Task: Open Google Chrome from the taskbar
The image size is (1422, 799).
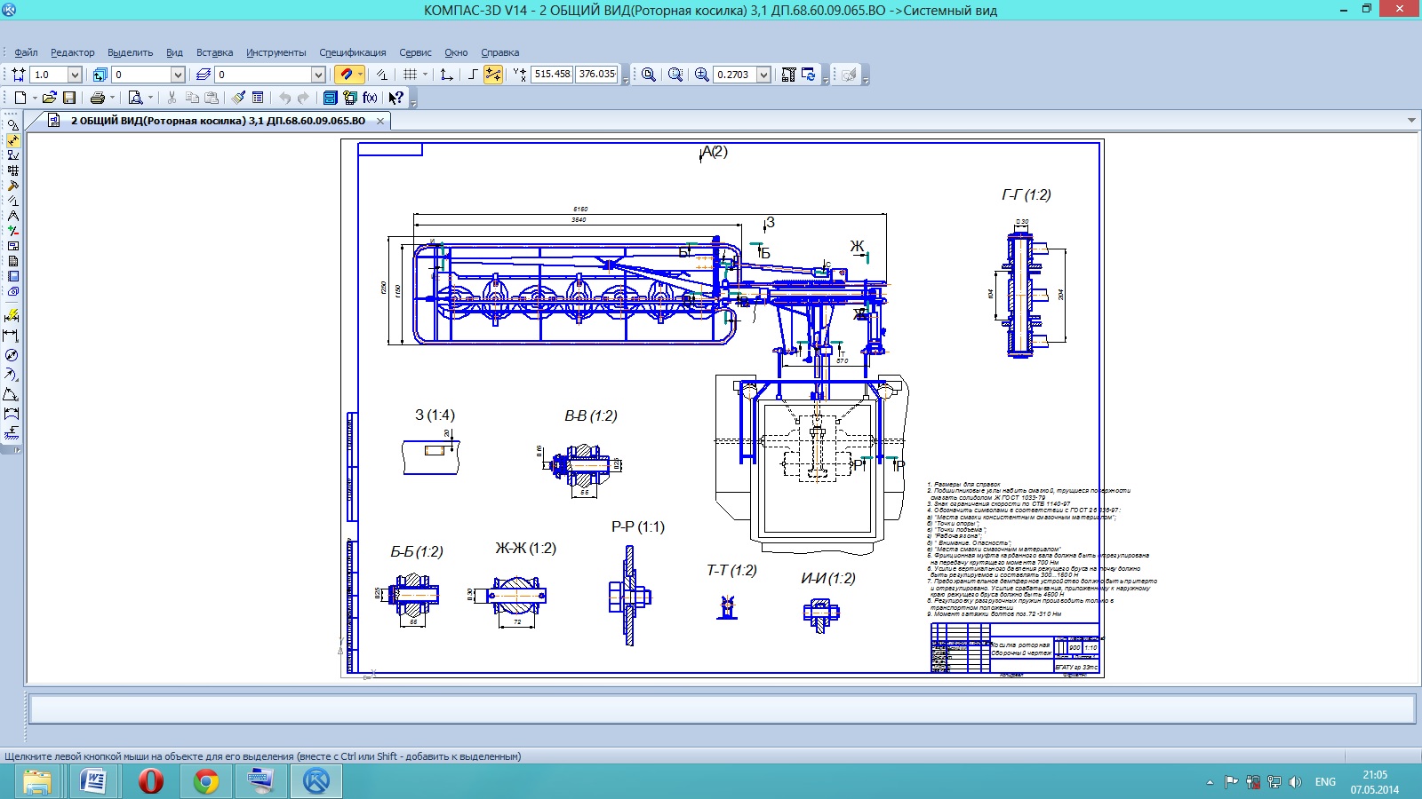Action: coord(205,781)
